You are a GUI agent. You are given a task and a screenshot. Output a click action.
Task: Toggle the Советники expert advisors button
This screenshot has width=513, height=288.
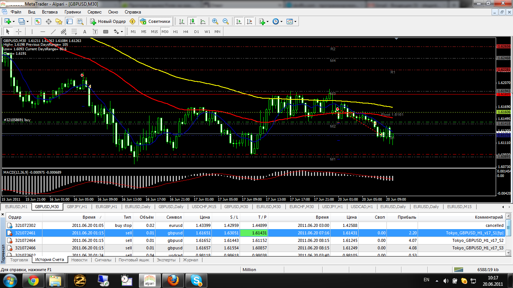tap(156, 21)
